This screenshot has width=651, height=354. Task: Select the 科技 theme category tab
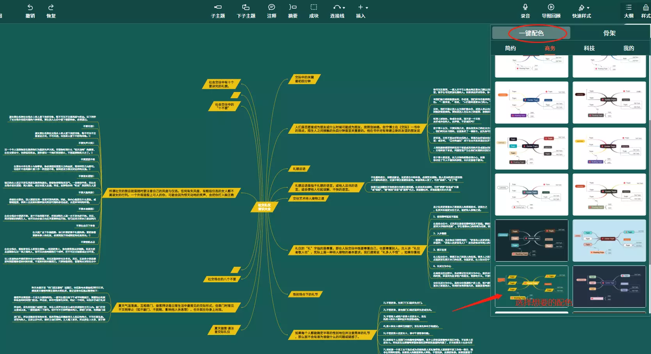pos(589,48)
